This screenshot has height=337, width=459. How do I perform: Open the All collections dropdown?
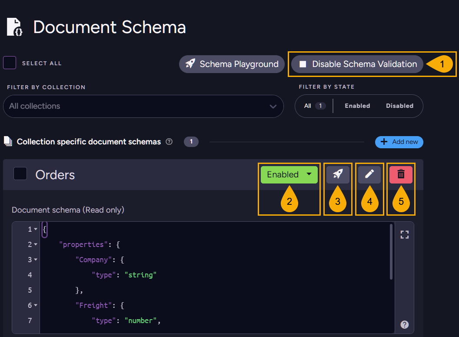pos(143,106)
